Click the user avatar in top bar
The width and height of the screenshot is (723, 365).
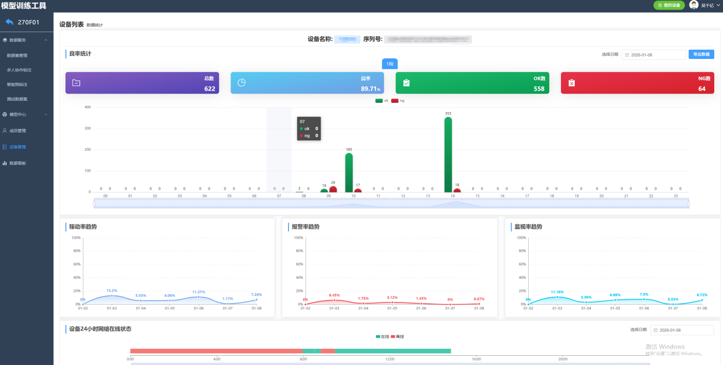click(x=693, y=5)
